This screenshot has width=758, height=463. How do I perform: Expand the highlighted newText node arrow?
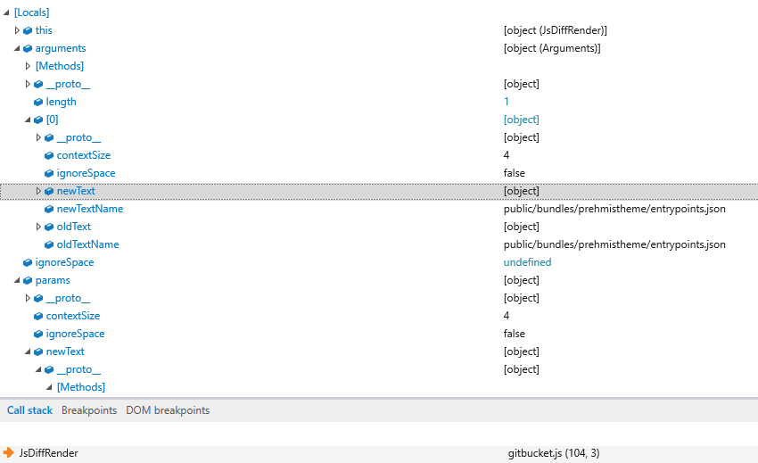tap(38, 191)
